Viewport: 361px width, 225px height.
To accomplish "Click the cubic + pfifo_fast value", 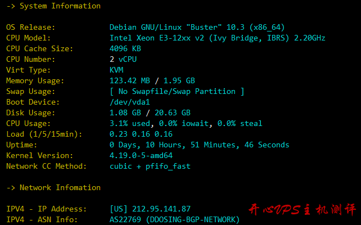I will point(150,166).
